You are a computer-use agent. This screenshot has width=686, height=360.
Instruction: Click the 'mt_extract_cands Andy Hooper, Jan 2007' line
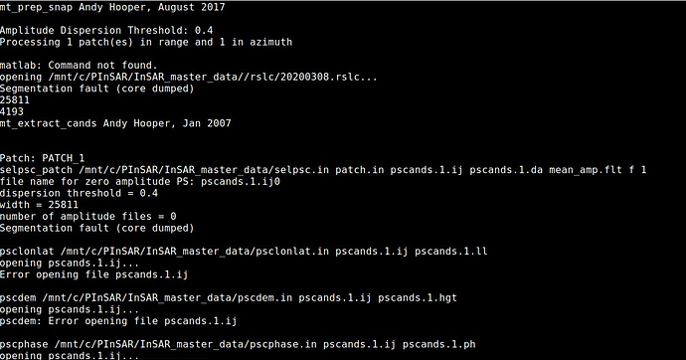point(115,123)
